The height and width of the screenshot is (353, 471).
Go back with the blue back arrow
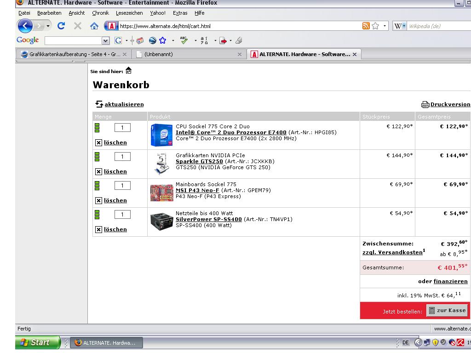click(25, 26)
